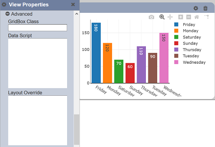Click the orange Monday bar labeled 120
Image resolution: width=215 pixels, height=147 pixels.
(x=107, y=63)
